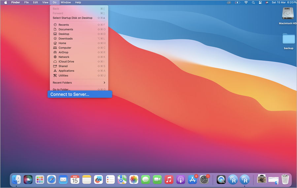The height and width of the screenshot is (188, 297).
Task: Open the Edit menu
Action: (35, 2)
